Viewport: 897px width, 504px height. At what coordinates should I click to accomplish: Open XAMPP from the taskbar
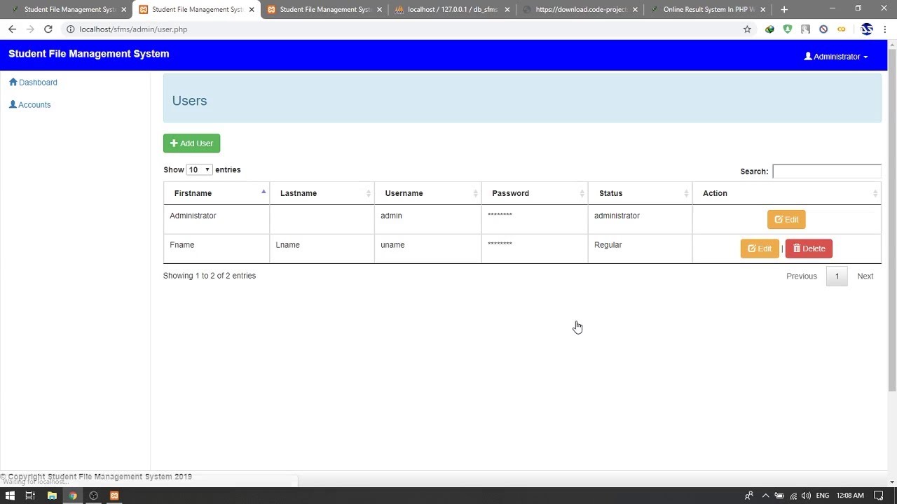point(114,496)
